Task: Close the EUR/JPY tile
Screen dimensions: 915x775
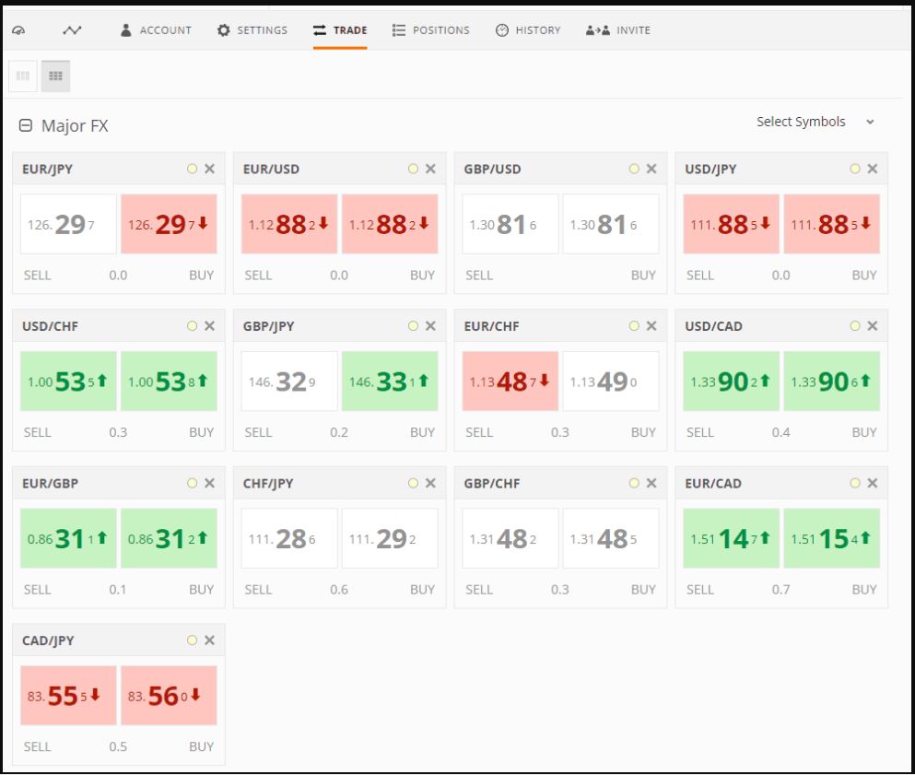Action: 209,169
